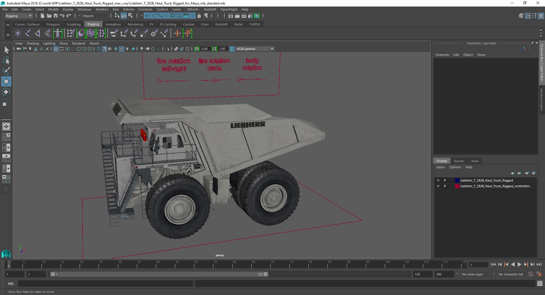Click the New Scene icon
Image resolution: width=545 pixels, height=295 pixels.
click(x=42, y=16)
